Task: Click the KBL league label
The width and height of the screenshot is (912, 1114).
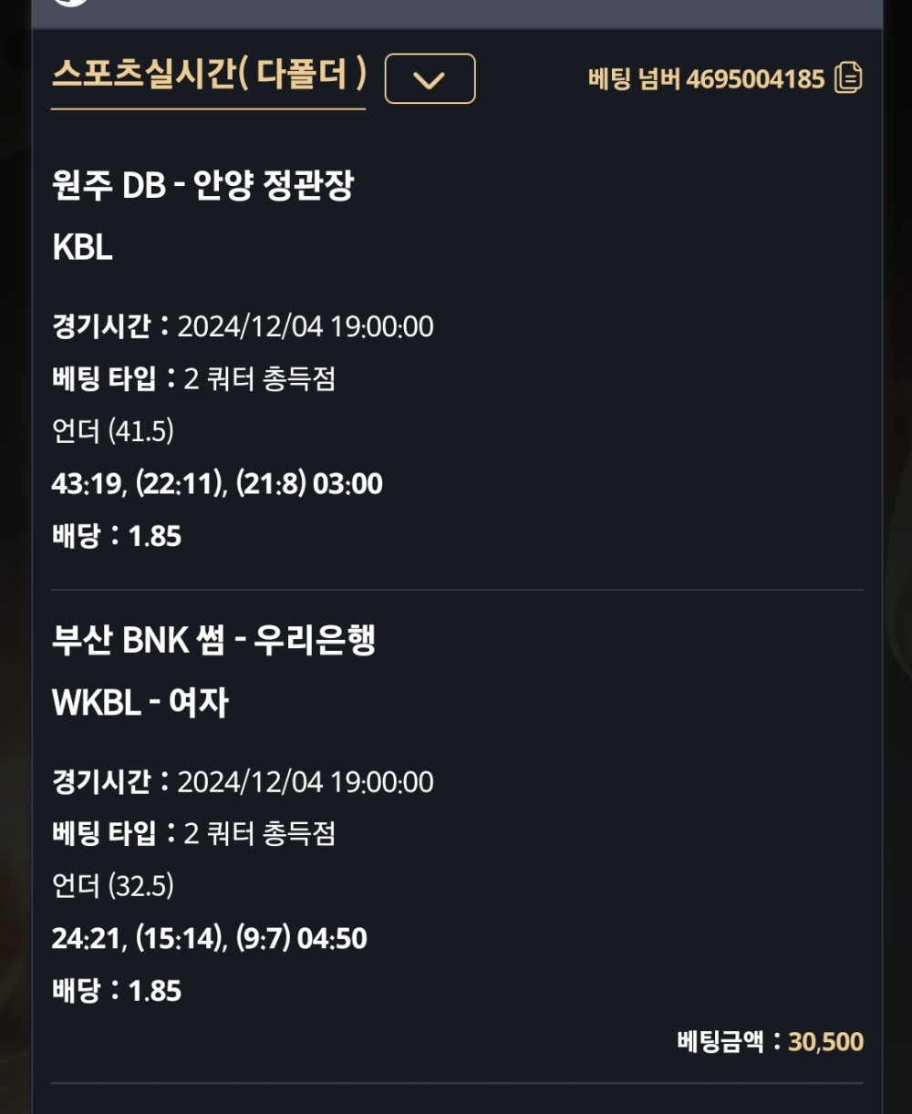Action: click(x=83, y=247)
